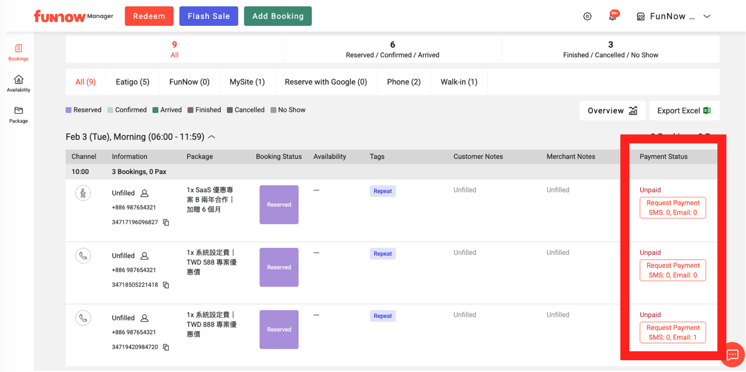Open Package section in the sidebar
746x372 pixels.
(19, 115)
